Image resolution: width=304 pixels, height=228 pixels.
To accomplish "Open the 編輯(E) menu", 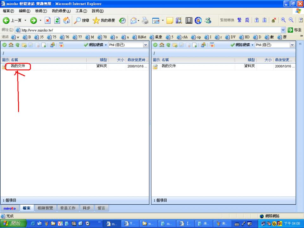I will click(25, 11).
